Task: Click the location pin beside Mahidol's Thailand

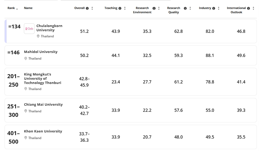Action: tap(26, 59)
